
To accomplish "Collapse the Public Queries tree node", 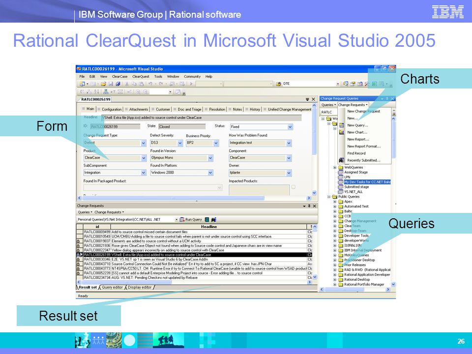I will [329, 197].
